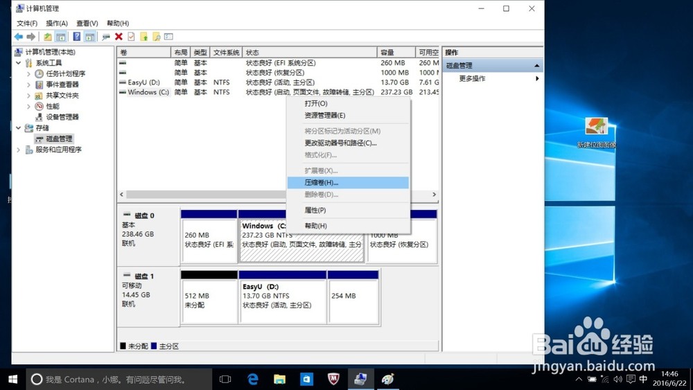Select the EasyU (D:) 13.70 GB partition block

283,296
